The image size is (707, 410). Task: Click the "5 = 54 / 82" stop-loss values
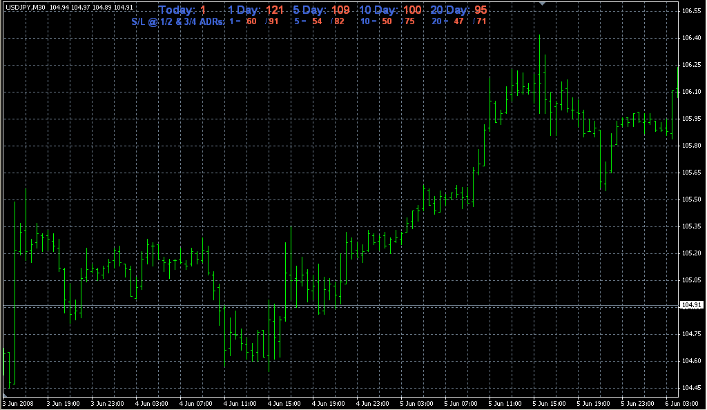click(319, 21)
